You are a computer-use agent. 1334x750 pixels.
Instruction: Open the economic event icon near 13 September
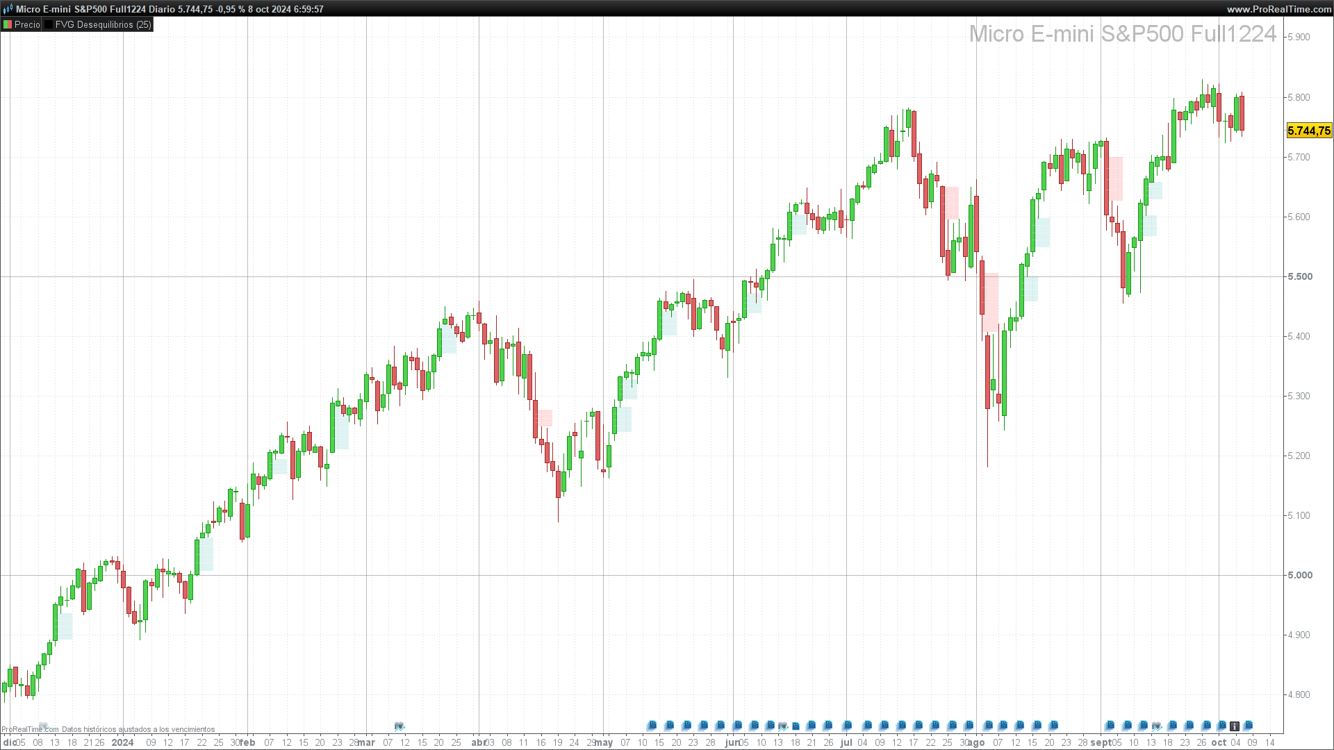[1156, 726]
